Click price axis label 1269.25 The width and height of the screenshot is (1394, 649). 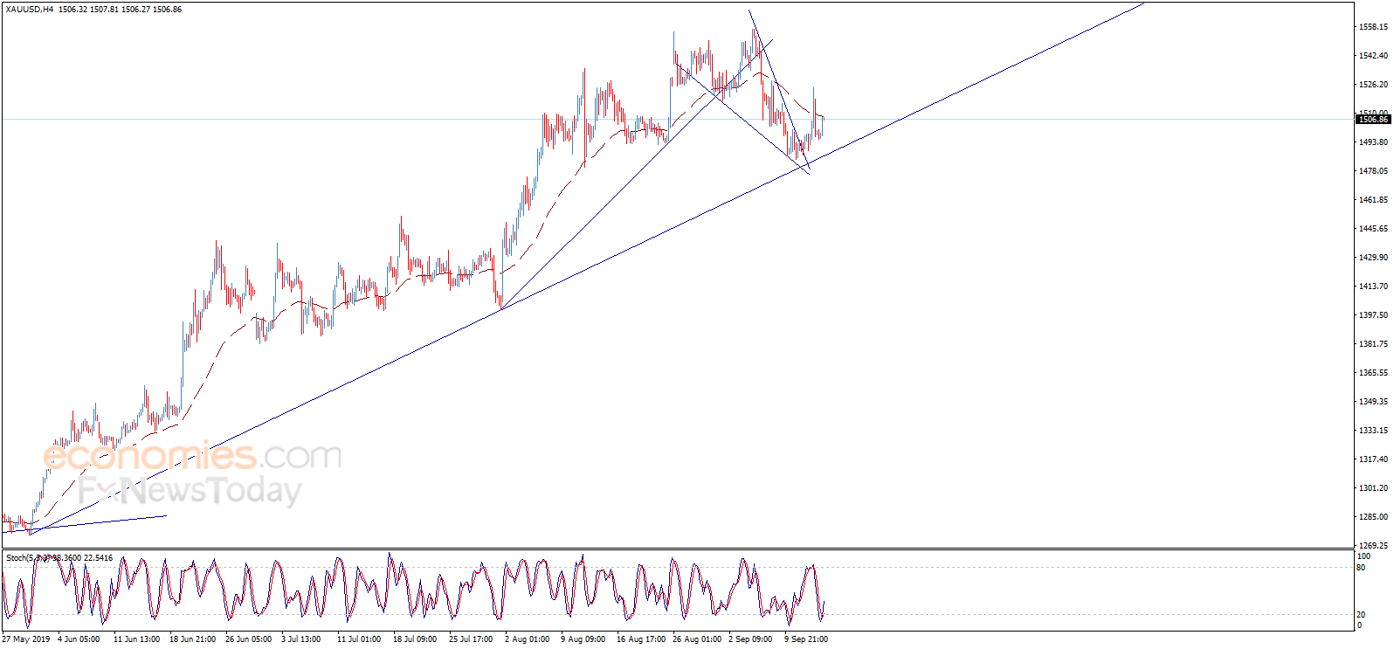(1373, 546)
